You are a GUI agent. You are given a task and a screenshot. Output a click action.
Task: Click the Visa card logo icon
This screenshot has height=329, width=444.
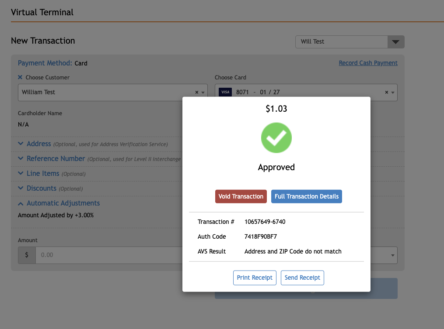(225, 92)
